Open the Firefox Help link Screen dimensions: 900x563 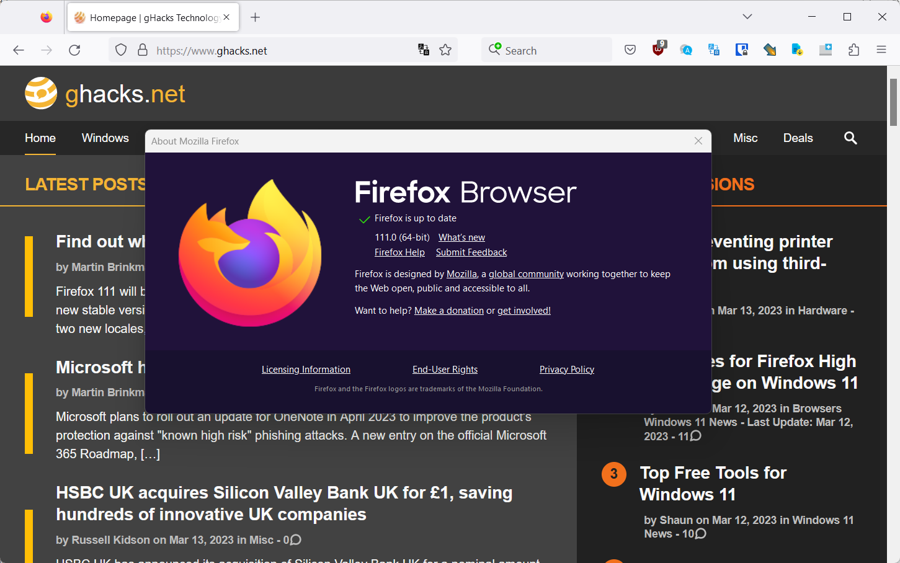[x=399, y=252]
